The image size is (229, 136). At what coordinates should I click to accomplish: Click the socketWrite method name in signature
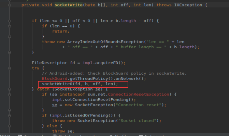tap(69, 5)
